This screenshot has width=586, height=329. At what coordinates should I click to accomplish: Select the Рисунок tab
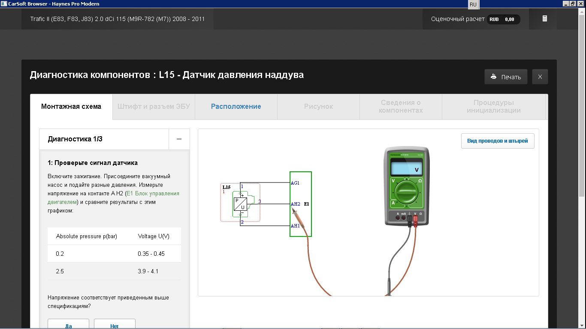pyautogui.click(x=318, y=107)
